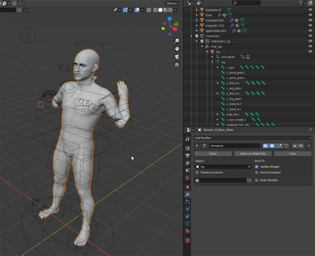Hide the character1 collection in viewport
Image resolution: width=315 pixels, height=256 pixels.
coord(310,36)
